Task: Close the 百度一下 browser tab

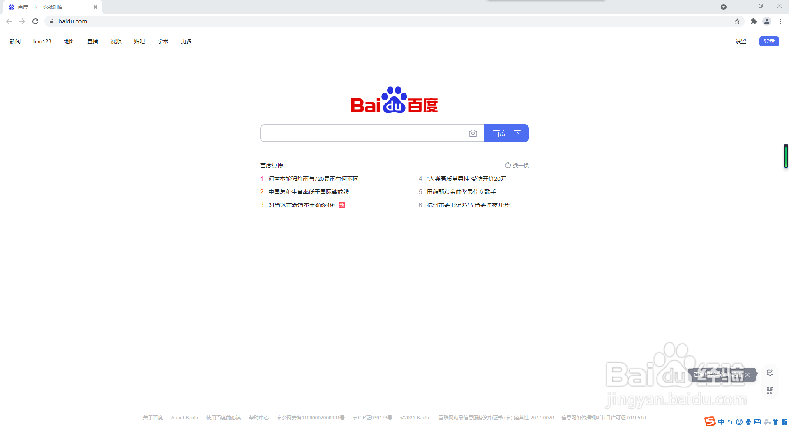Action: tap(95, 7)
